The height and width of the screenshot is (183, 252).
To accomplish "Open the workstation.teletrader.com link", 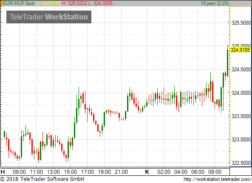I will [x=218, y=179].
